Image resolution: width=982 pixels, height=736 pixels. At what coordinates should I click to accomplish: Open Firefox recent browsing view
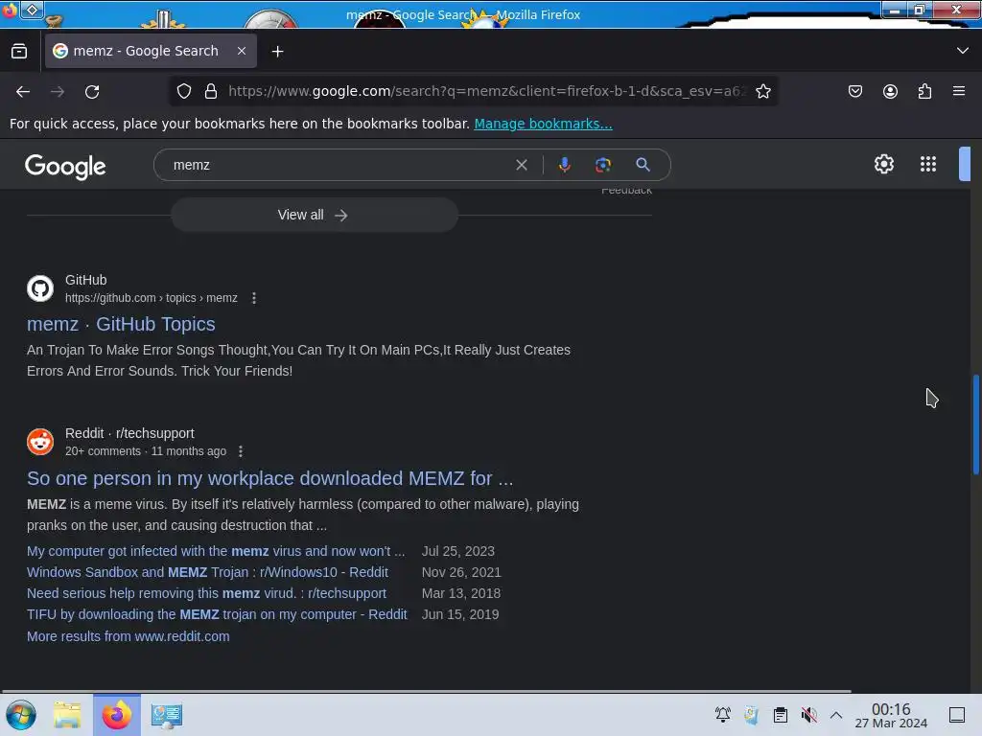(x=19, y=52)
